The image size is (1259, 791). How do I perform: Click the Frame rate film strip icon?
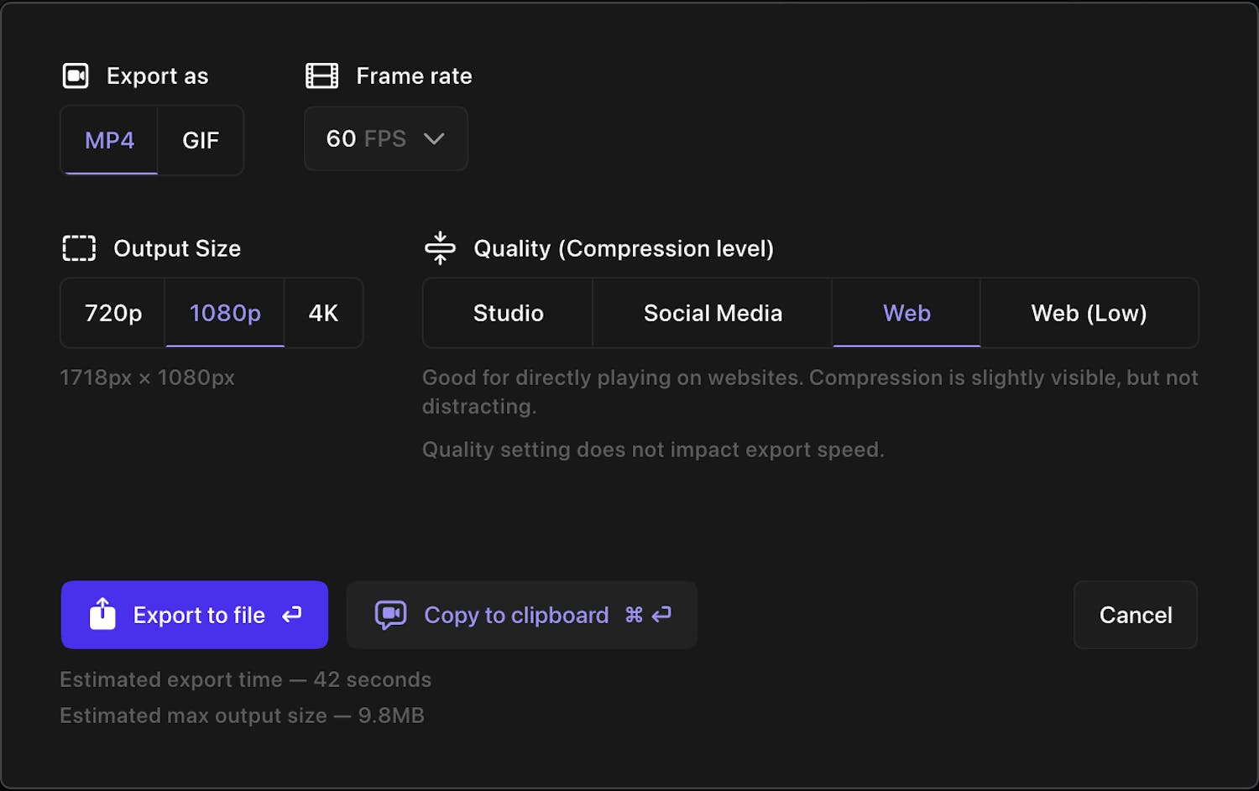321,76
